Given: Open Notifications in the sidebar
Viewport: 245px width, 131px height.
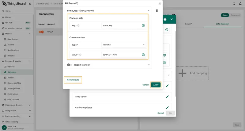Looking at the screenshot, I should (x=17, y=50).
